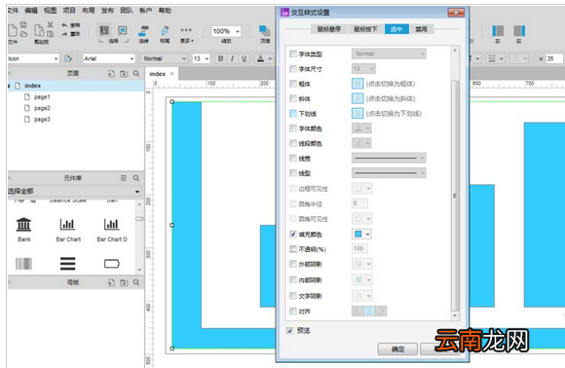Toggle Underline in the formatting bar
This screenshot has height=368, width=565.
[x=244, y=58]
